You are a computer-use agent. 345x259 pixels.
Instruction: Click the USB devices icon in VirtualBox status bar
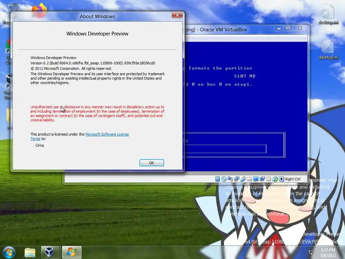click(243, 179)
